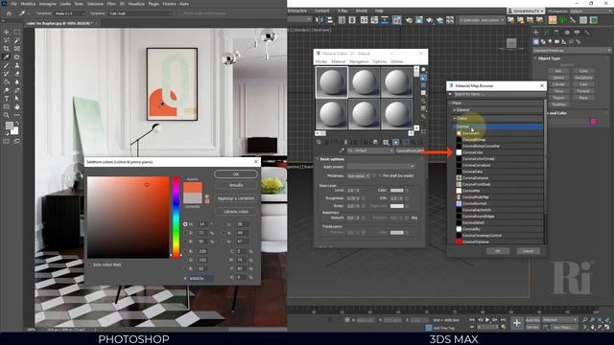Open the material name dropdown in the Material Editor

click(370, 150)
